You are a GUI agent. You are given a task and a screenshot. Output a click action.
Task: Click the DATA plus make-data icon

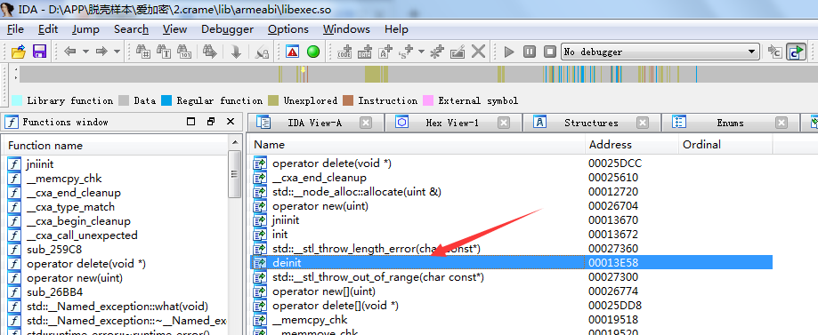point(365,52)
